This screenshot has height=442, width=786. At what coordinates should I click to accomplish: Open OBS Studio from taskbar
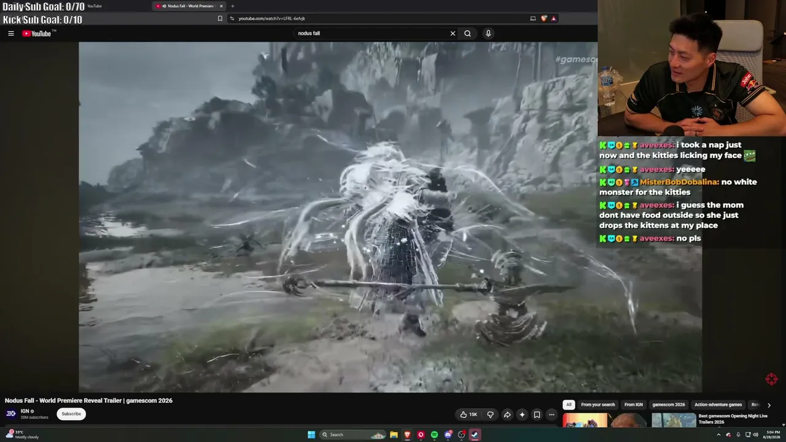pyautogui.click(x=462, y=435)
